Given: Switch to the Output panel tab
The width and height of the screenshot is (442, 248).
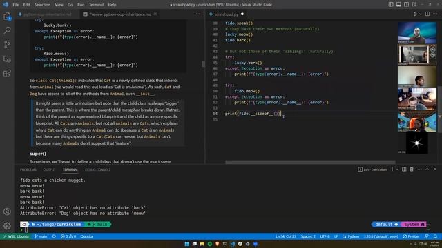Looking at the screenshot, I should [49, 169].
